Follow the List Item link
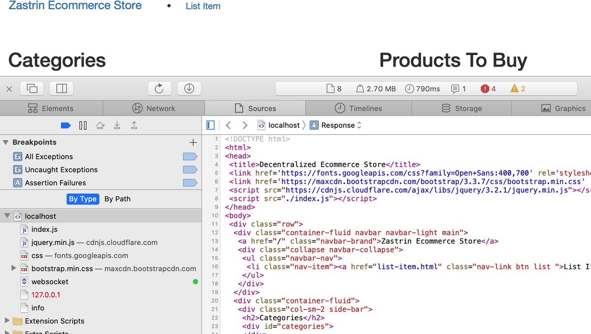Viewport: 591px width, 334px height. (203, 6)
